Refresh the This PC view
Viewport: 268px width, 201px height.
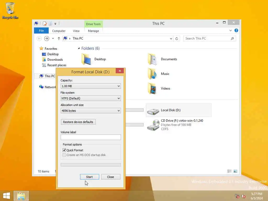[177, 39]
